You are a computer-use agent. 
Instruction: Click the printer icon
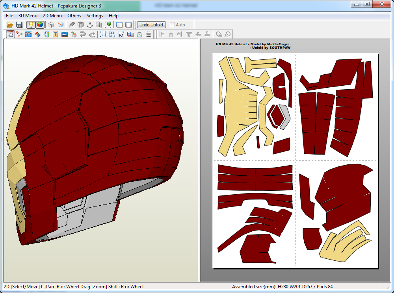coord(149,34)
